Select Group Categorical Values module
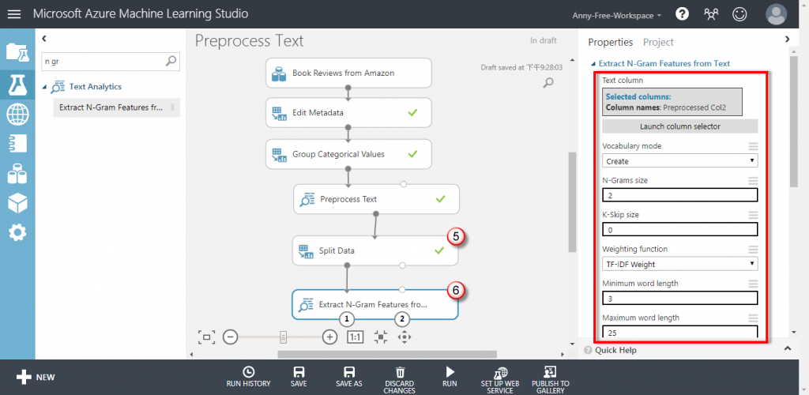This screenshot has width=809, height=395. click(x=348, y=154)
